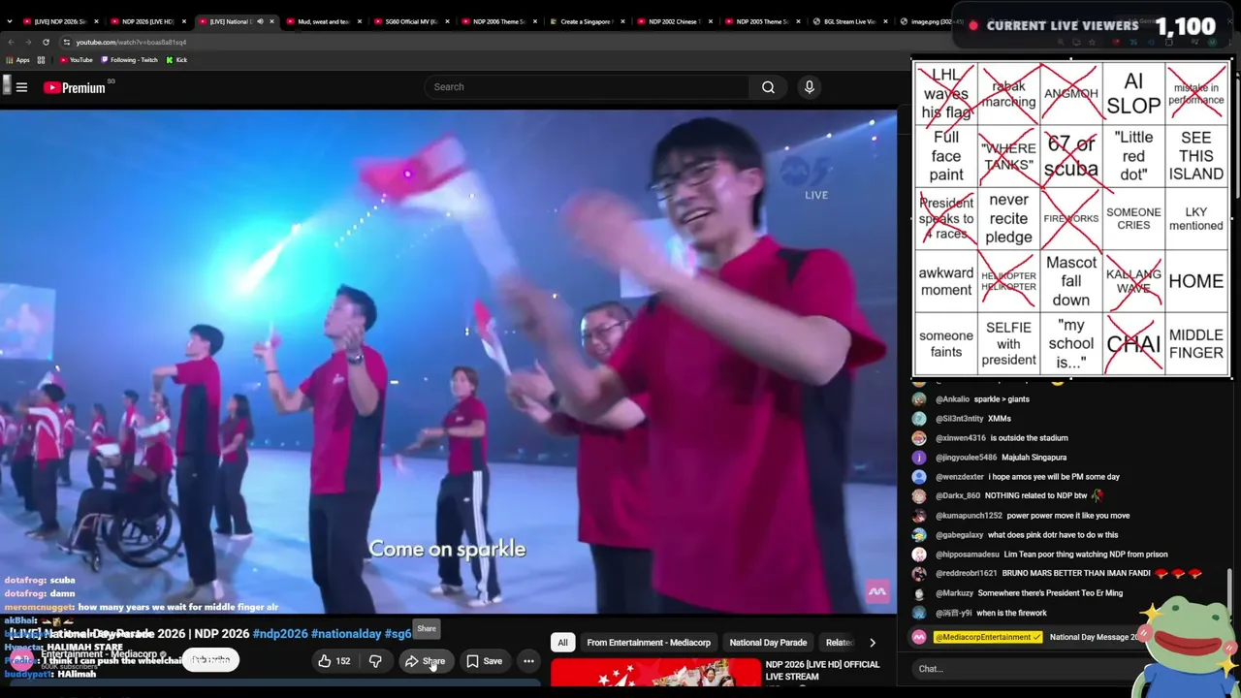
Task: Open more actions ellipsis under the video
Action: pos(528,661)
